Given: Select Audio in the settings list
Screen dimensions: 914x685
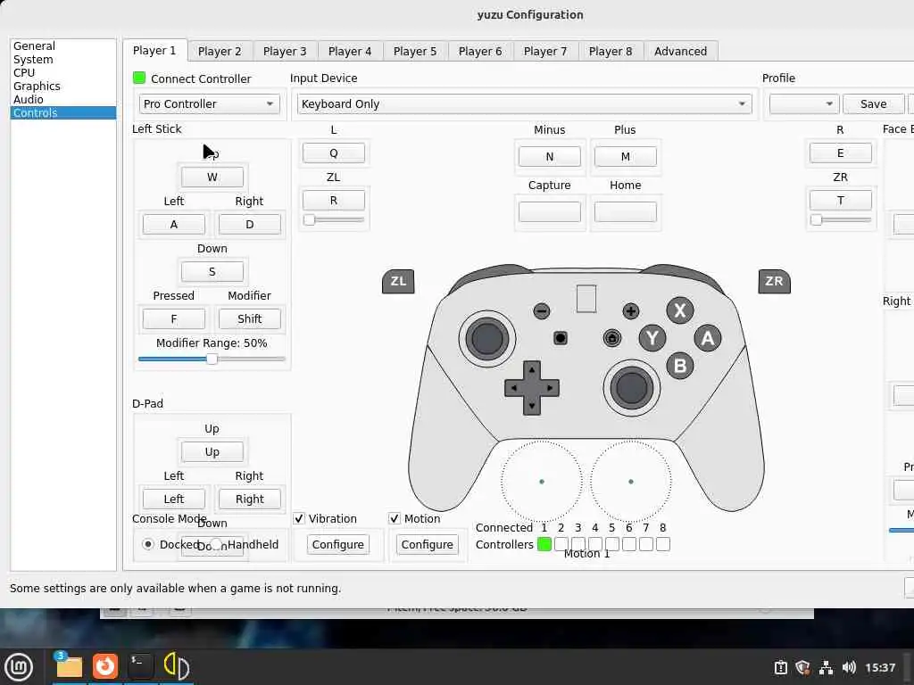Looking at the screenshot, I should pyautogui.click(x=63, y=100).
